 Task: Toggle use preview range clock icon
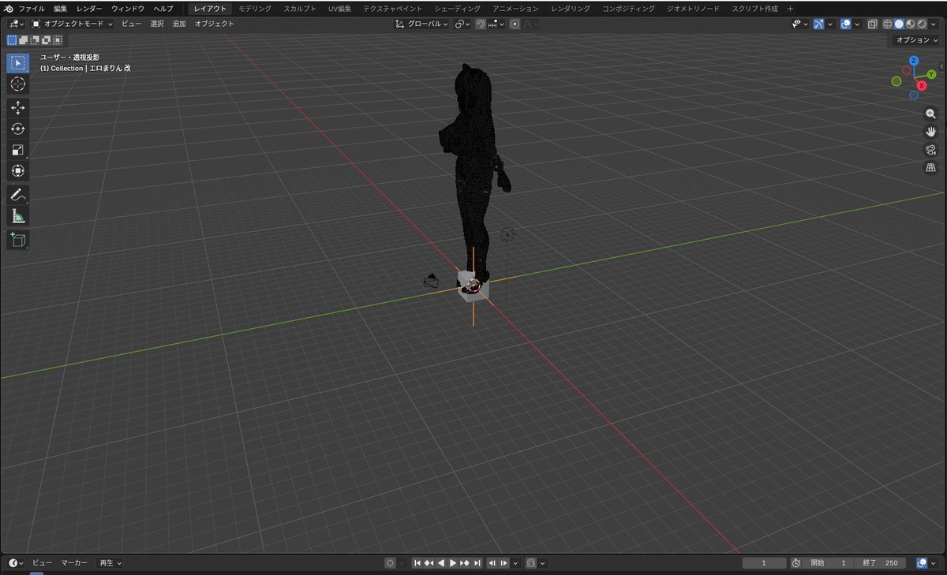pos(795,563)
